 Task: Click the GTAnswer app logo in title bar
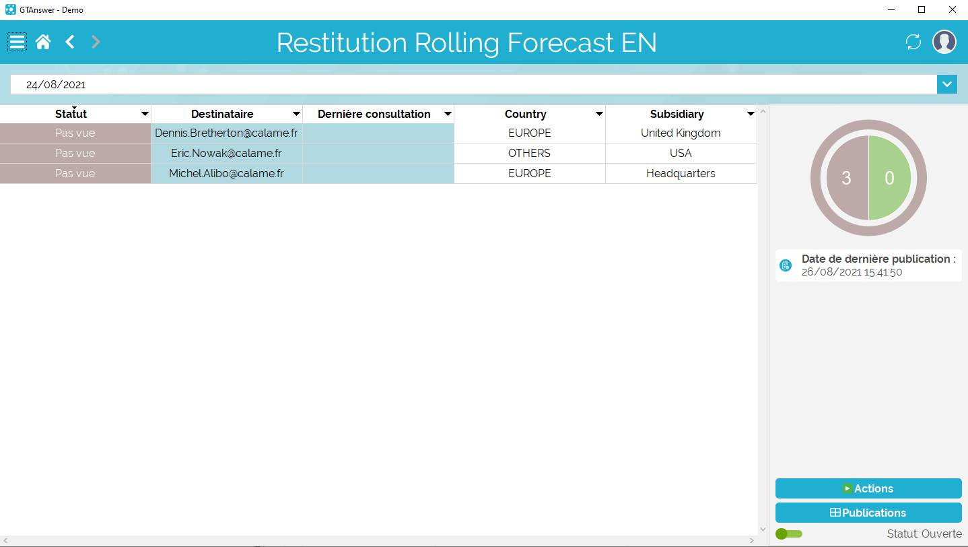tap(10, 10)
